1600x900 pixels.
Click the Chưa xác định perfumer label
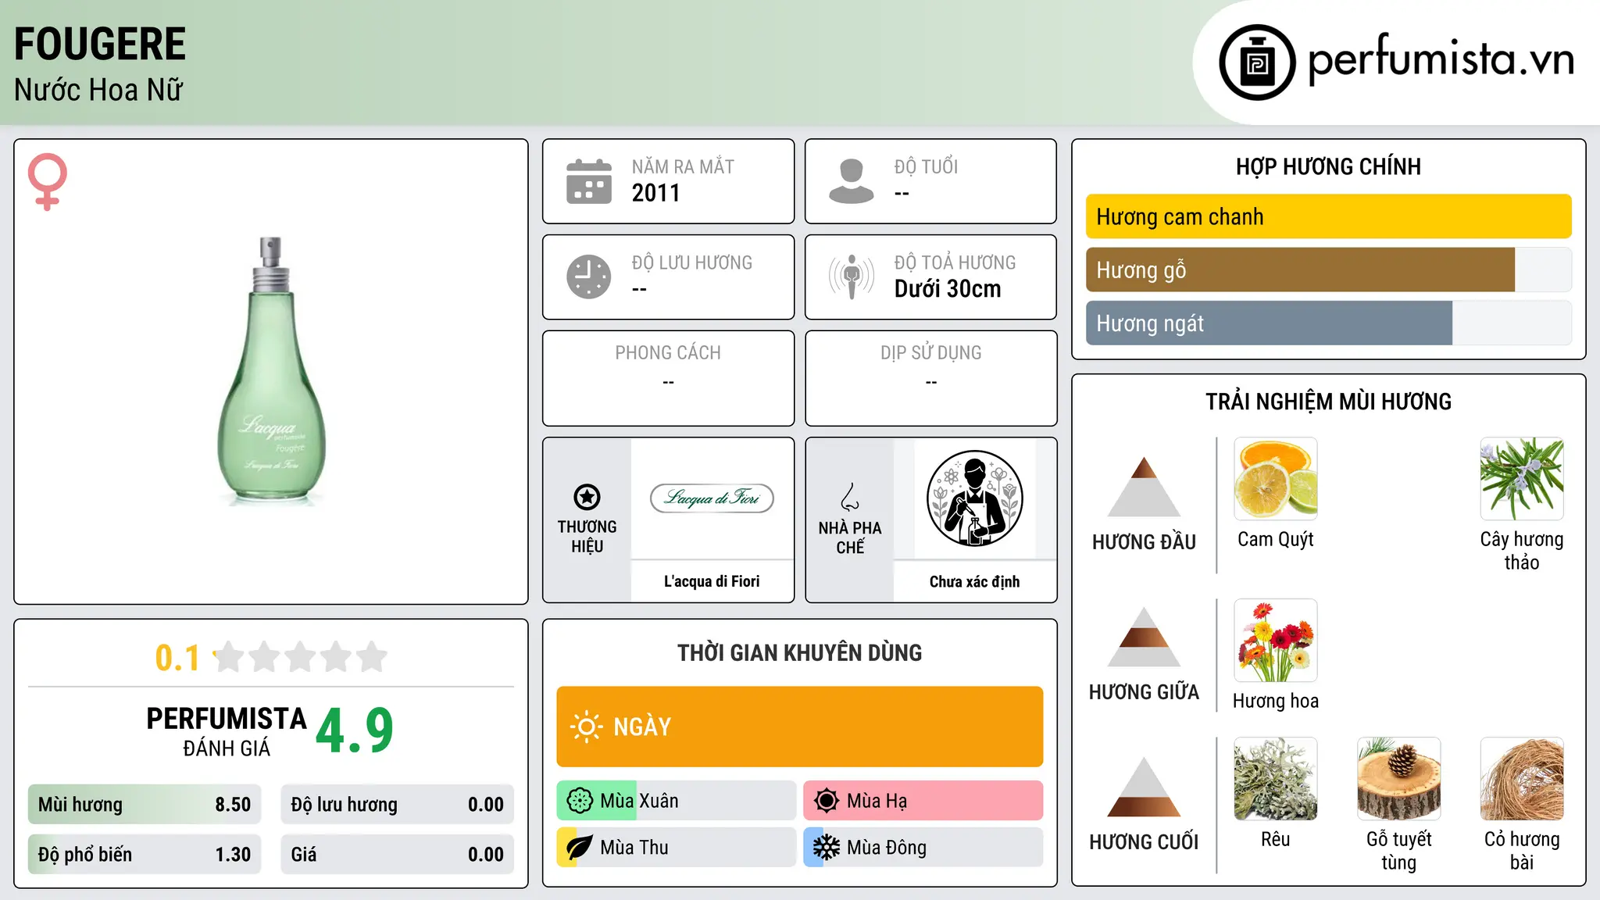974,581
